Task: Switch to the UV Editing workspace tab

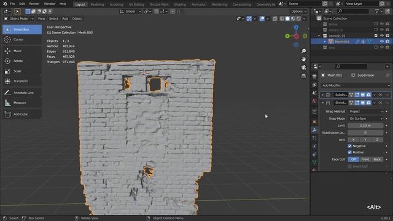Action: click(136, 4)
